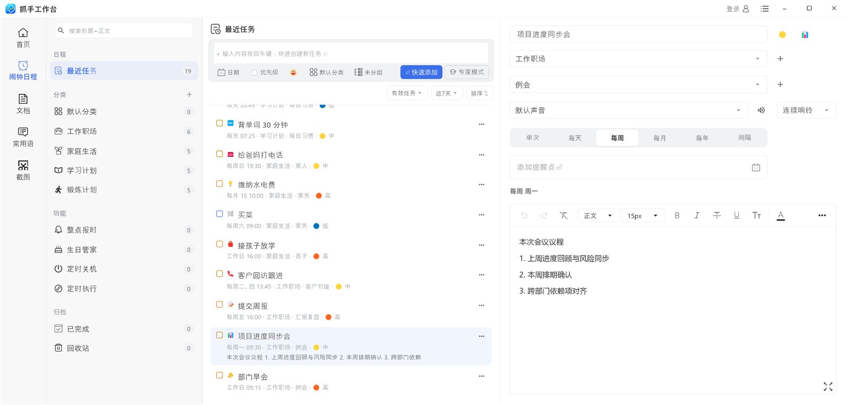Viewport: 847px width, 405px height.
Task: Click the plus icon to add 分类
Action: coord(189,95)
